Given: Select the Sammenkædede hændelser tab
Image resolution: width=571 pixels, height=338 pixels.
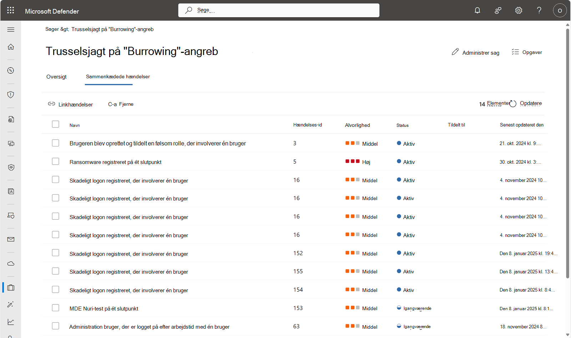Looking at the screenshot, I should (118, 77).
